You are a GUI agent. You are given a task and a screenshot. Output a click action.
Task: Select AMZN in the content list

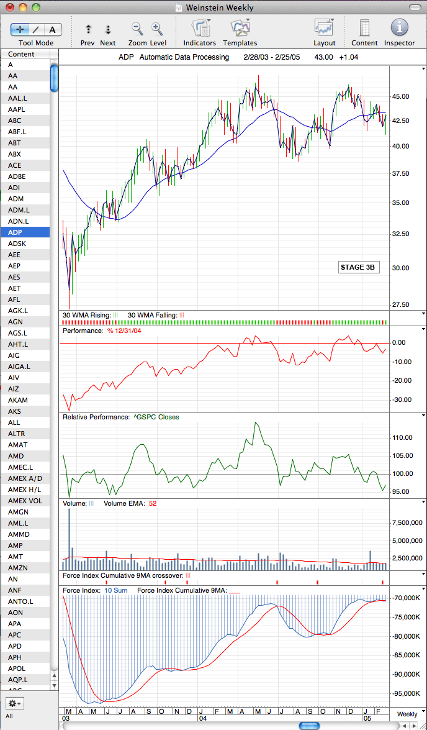25,568
